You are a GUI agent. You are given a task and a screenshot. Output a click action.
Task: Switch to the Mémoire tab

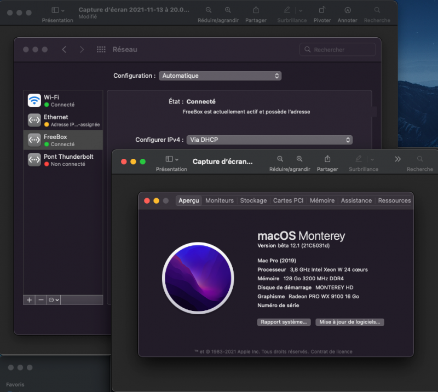(322, 200)
